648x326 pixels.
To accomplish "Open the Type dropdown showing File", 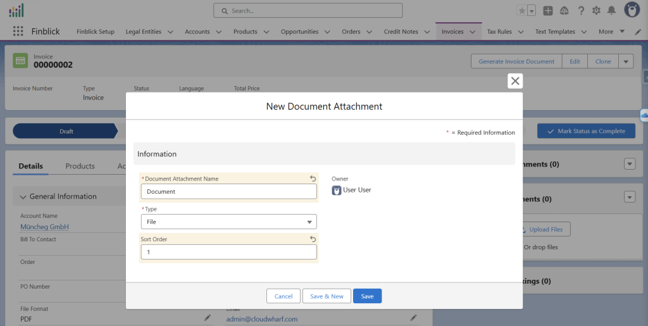I will [x=228, y=222].
